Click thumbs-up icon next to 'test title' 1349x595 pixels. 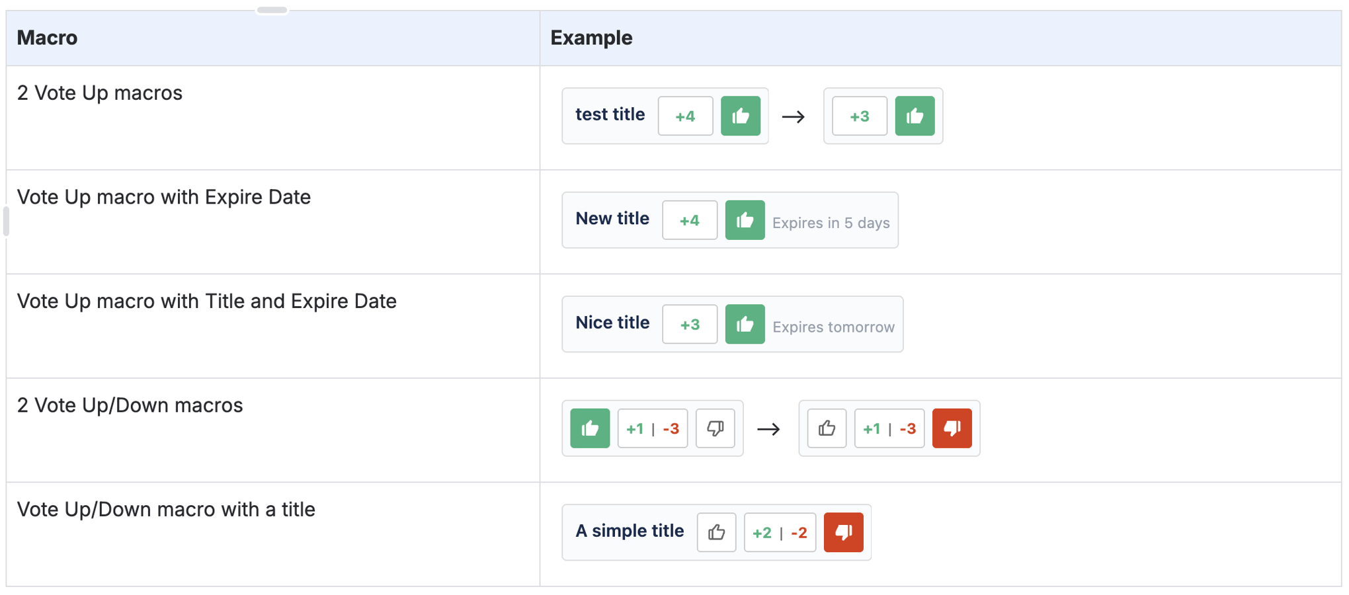coord(740,116)
